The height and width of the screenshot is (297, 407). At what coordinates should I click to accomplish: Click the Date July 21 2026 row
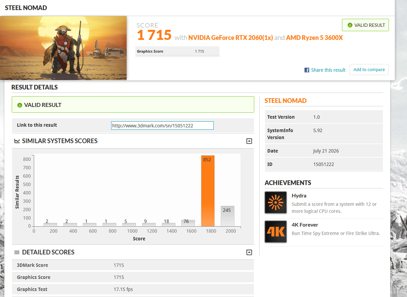(324, 151)
